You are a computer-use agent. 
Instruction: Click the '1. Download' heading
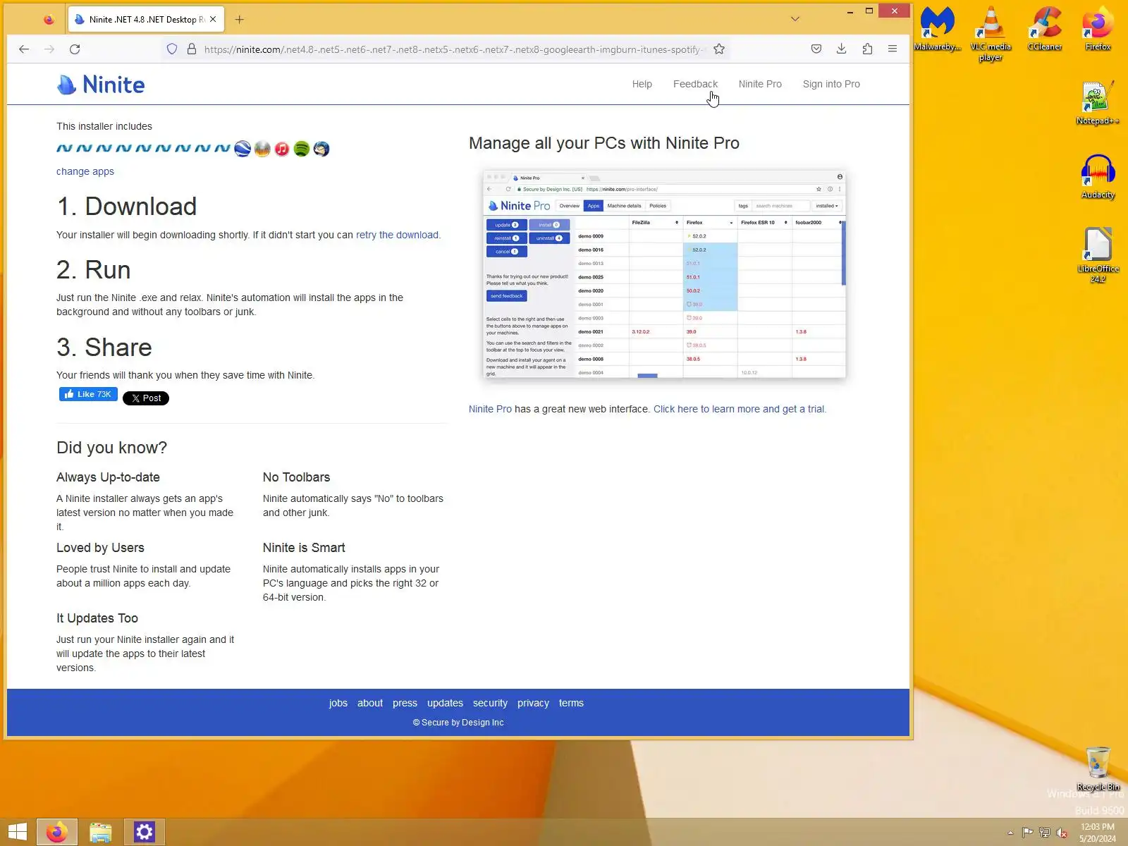tap(127, 207)
